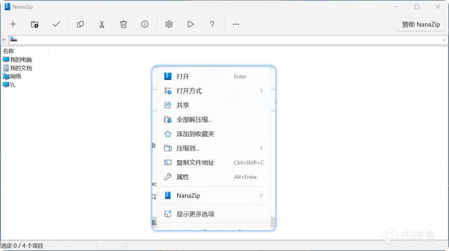
Task: Choose 复制文件地址 in context menu
Action: click(x=214, y=162)
